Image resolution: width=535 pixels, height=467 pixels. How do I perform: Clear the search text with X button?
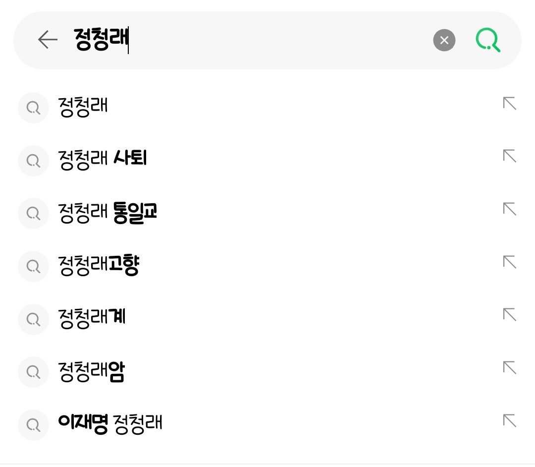pos(444,40)
